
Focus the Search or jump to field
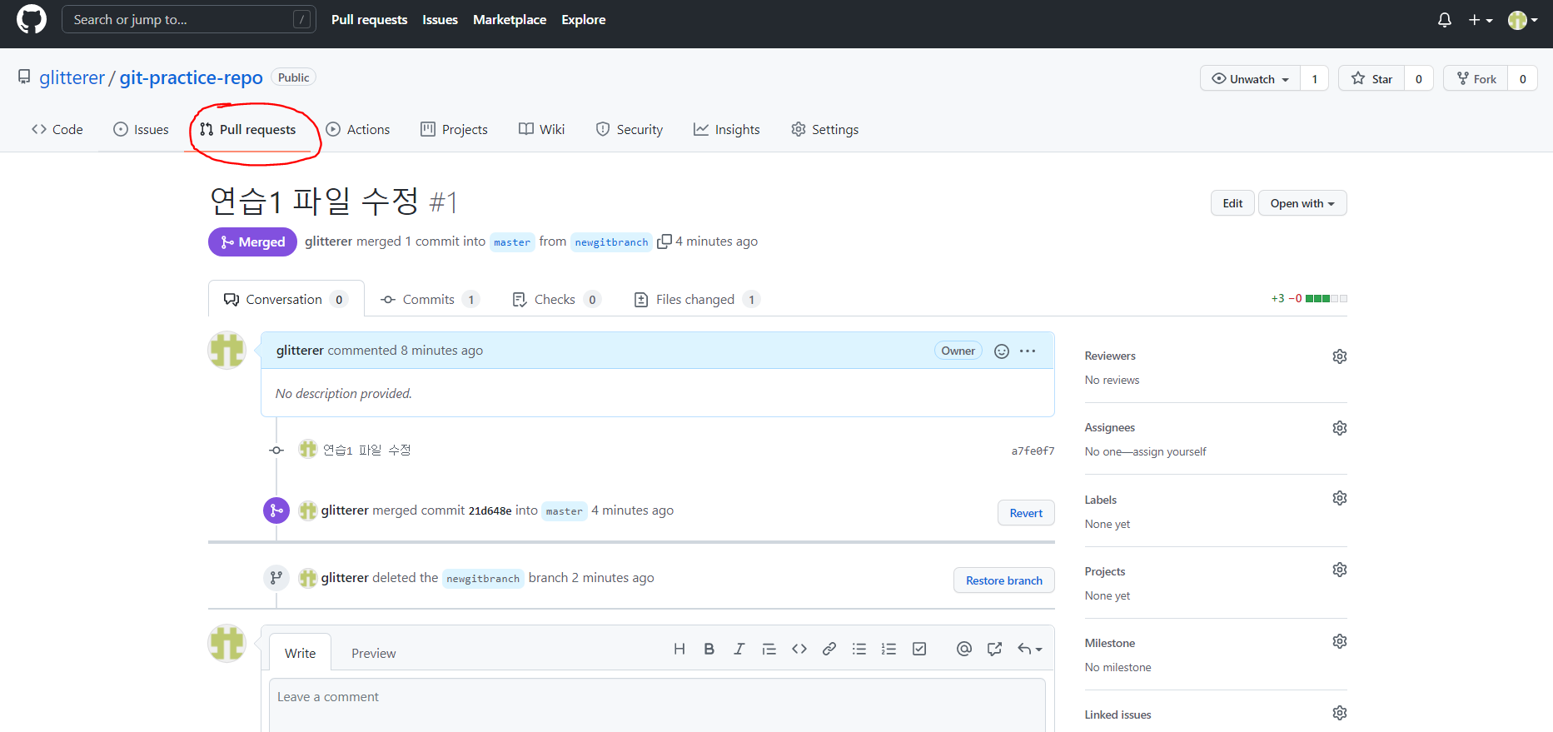point(189,19)
